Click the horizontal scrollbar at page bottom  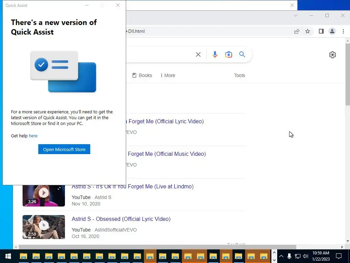click(157, 247)
